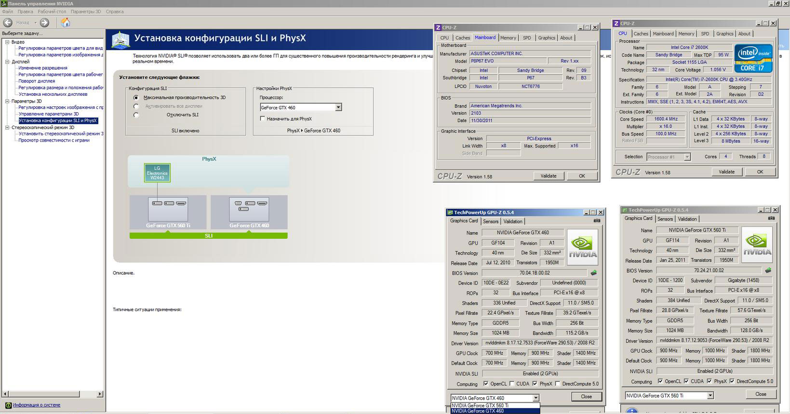Viewport: 790px width, 414px height.
Task: Click the Forward arrow in NVIDIA toolbar
Action: (x=44, y=23)
